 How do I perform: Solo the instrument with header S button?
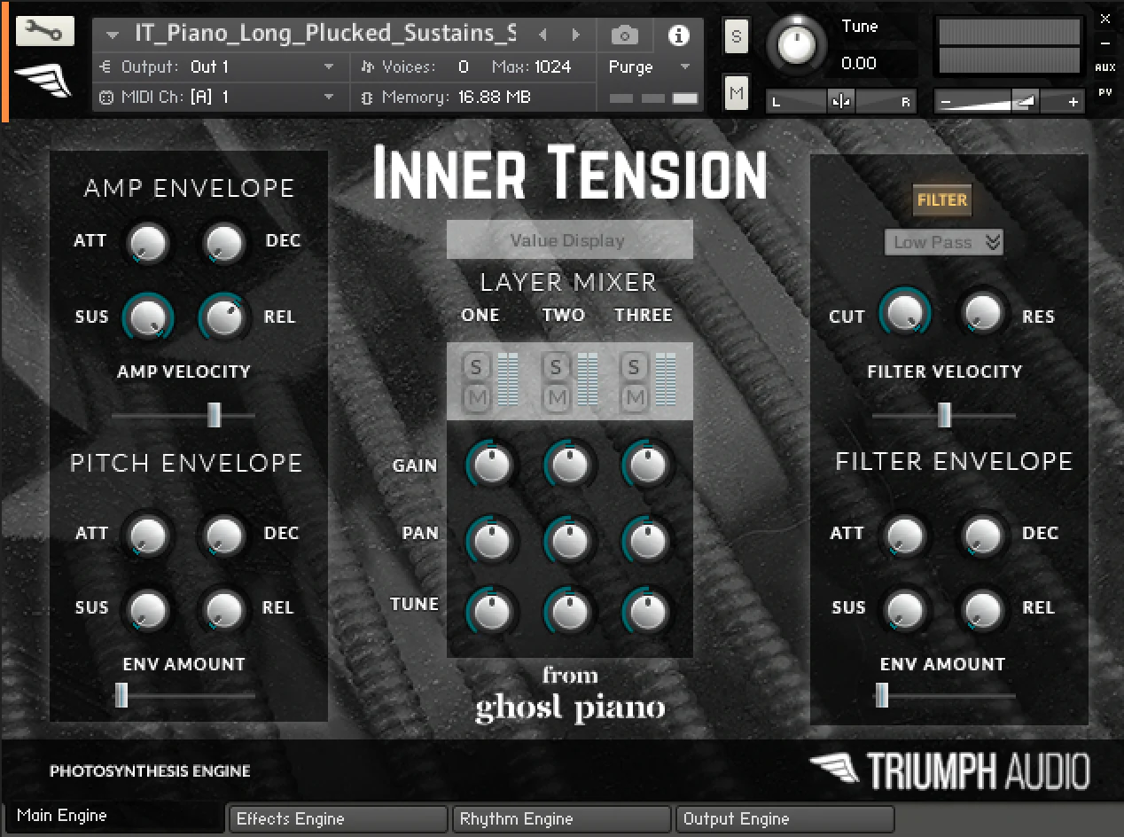pos(736,36)
